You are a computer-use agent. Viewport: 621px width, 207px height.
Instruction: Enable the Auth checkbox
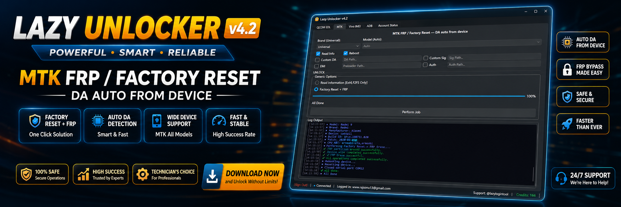(x=425, y=65)
